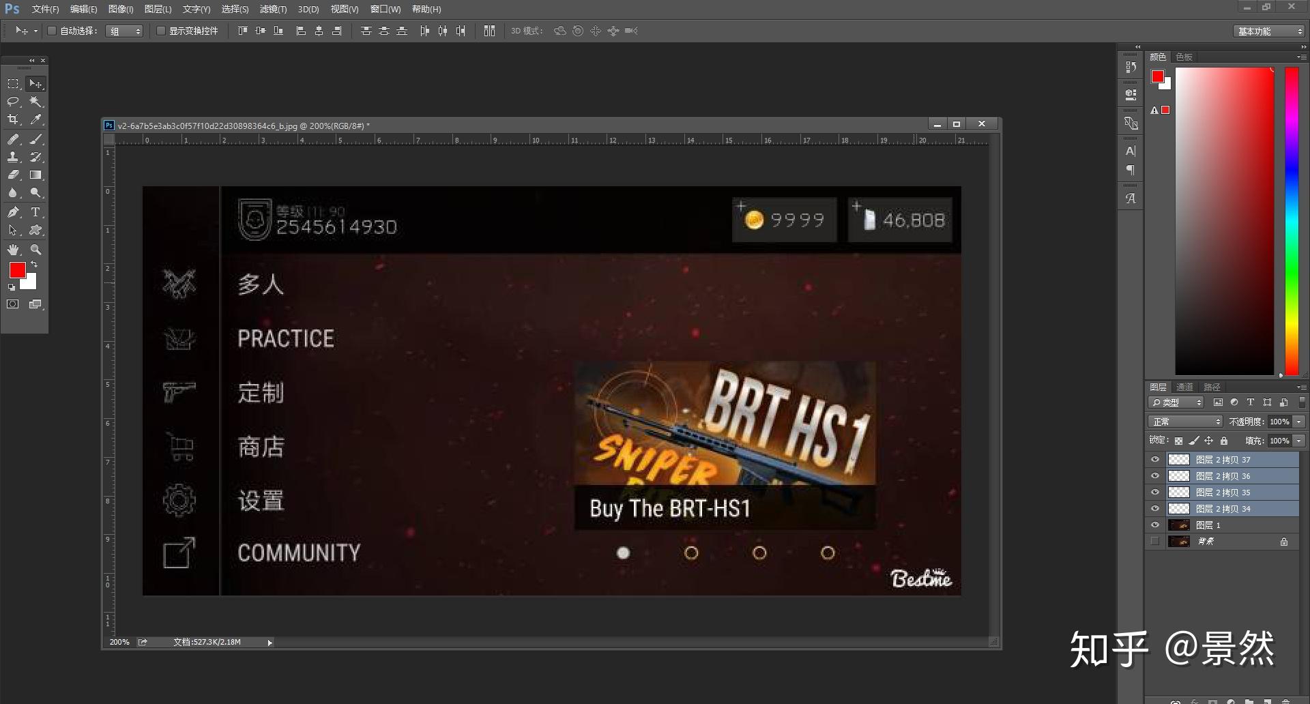The image size is (1310, 704).
Task: Select the Hand tool
Action: 13,250
